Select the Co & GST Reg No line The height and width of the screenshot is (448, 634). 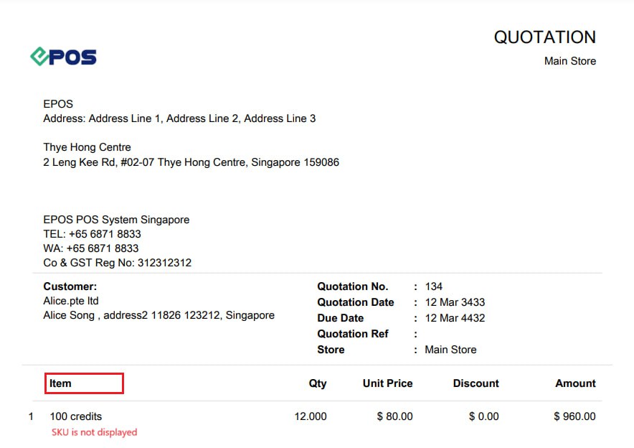(117, 263)
